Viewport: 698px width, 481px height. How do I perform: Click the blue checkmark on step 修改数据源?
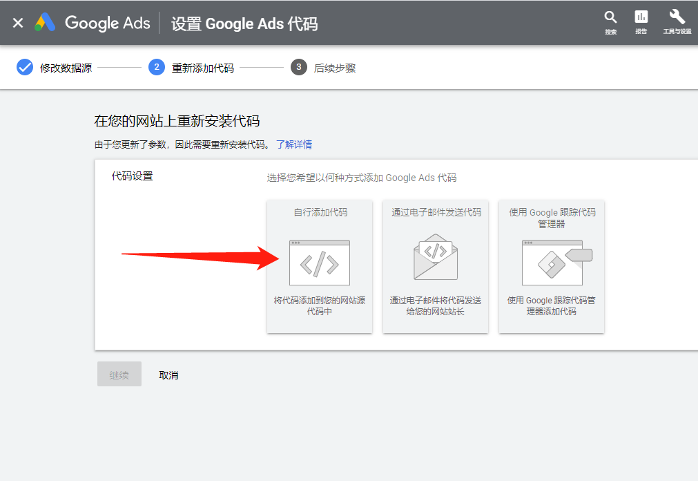tap(25, 67)
